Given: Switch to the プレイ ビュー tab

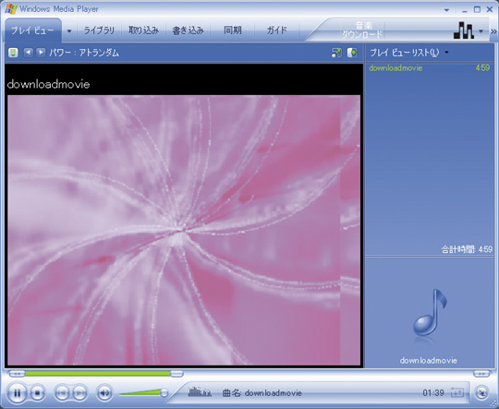Looking at the screenshot, I should coord(32,30).
